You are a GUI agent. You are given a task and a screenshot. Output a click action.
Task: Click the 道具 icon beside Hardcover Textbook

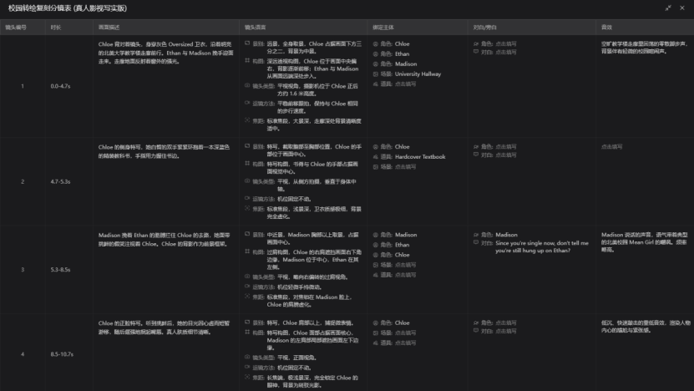point(375,157)
